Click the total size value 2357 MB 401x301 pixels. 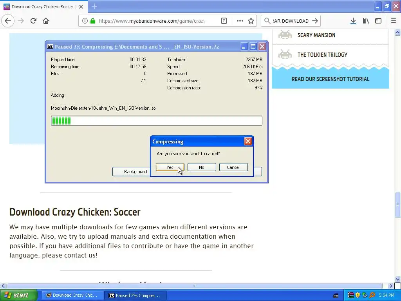coord(254,60)
